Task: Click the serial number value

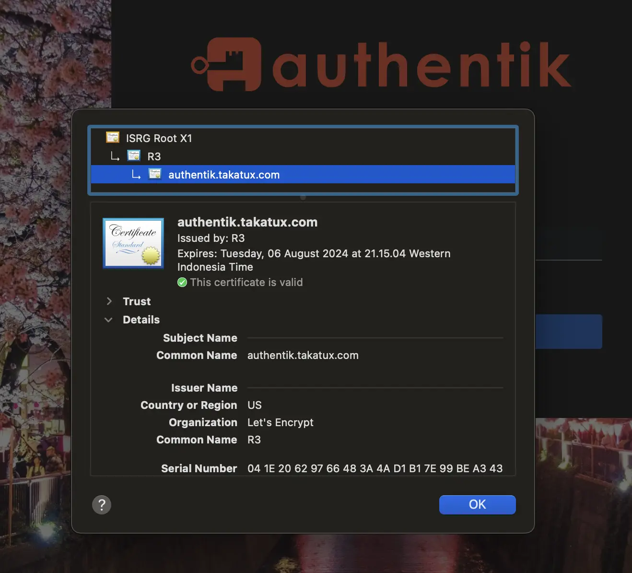Action: [375, 469]
